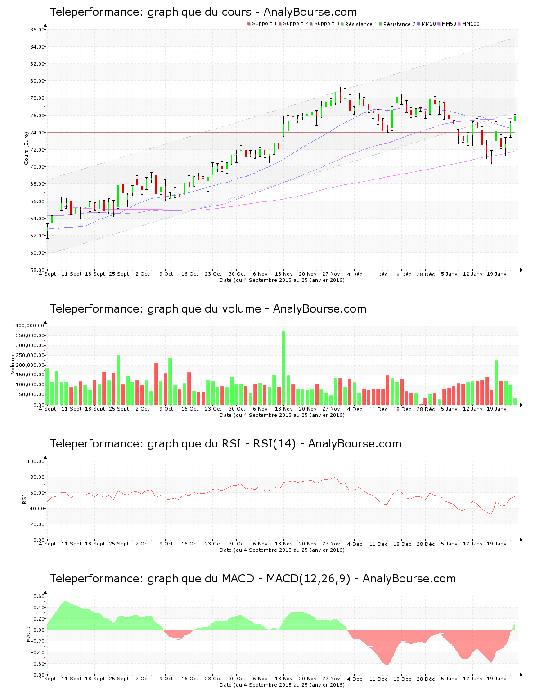
Task: Select the 'Résistance 2' legend label
Action: (x=400, y=24)
